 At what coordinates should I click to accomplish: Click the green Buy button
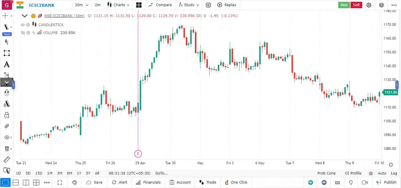tap(344, 5)
